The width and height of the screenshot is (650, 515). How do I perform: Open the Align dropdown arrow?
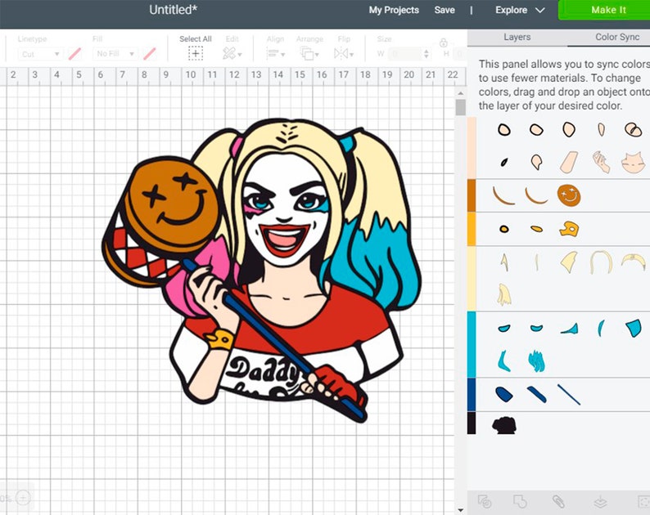(x=283, y=55)
